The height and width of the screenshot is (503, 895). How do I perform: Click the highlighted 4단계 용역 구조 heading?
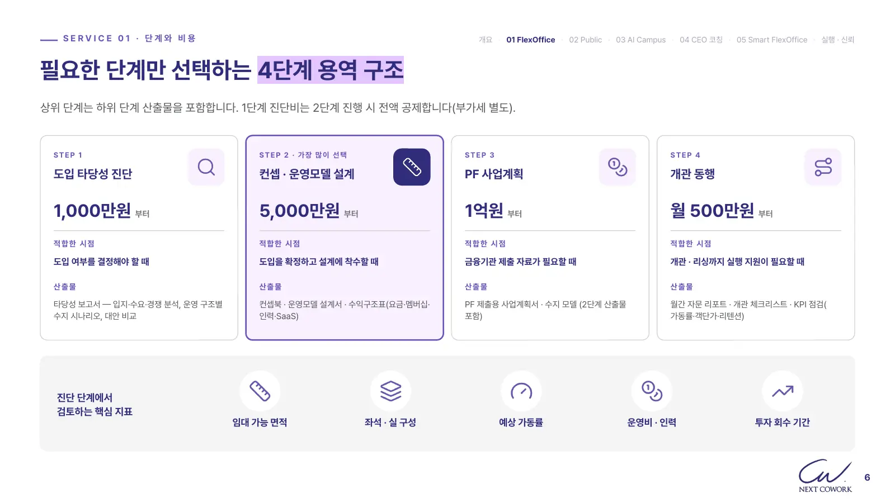click(x=331, y=70)
